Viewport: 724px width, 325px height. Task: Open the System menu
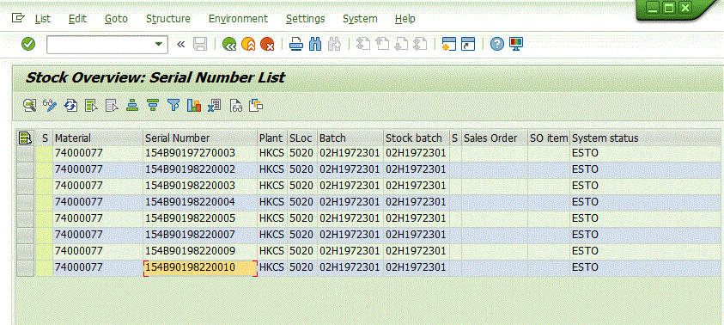(360, 19)
